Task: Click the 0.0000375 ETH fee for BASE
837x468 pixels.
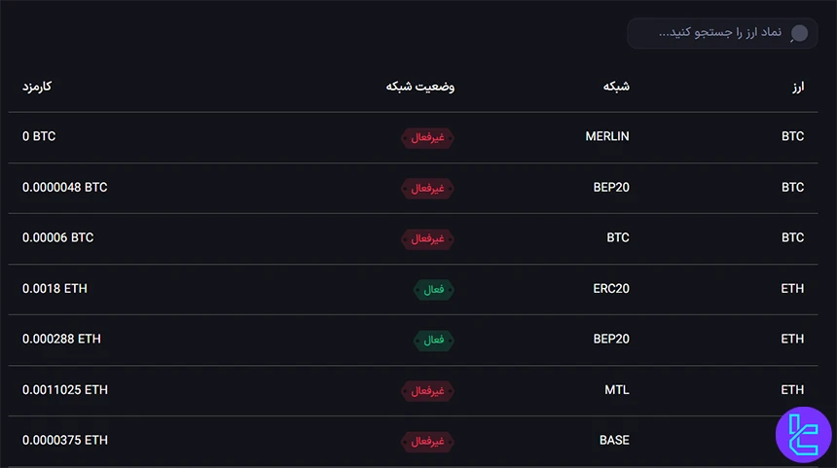Action: (65, 440)
